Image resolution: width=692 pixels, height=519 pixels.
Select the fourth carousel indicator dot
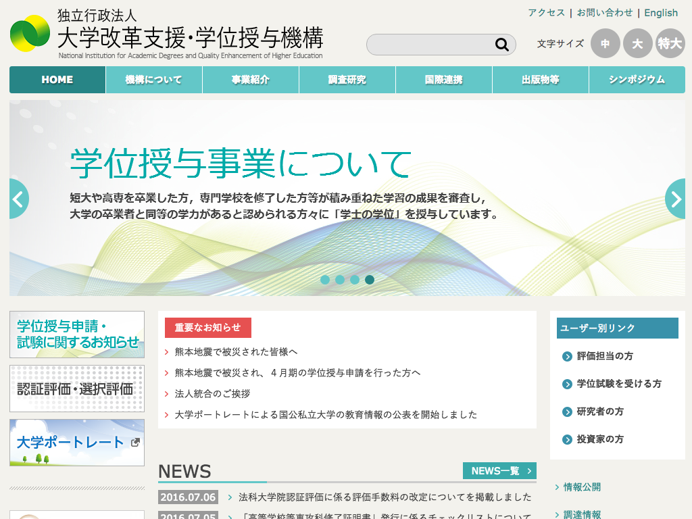[370, 280]
